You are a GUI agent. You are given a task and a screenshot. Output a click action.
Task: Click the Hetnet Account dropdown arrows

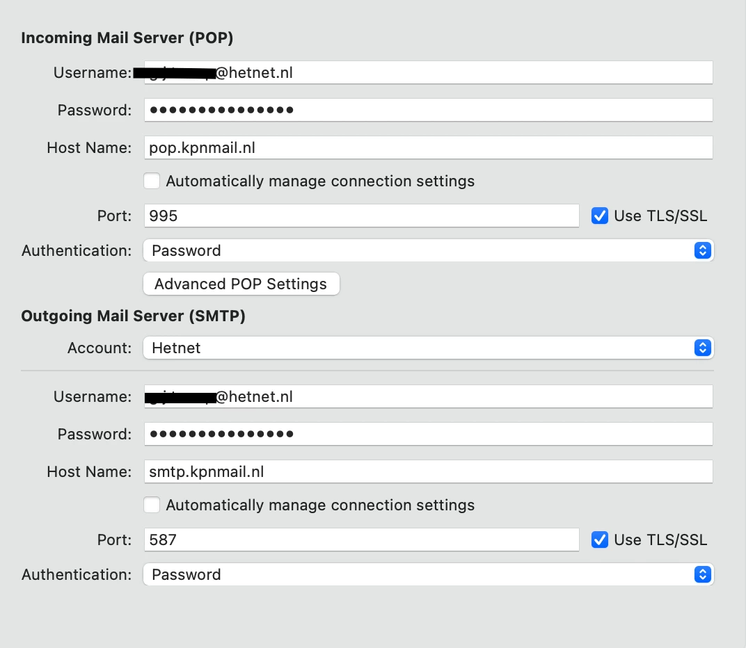pos(702,348)
